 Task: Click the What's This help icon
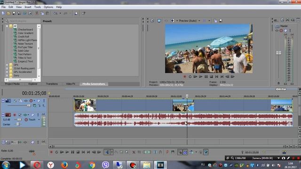tap(84, 13)
